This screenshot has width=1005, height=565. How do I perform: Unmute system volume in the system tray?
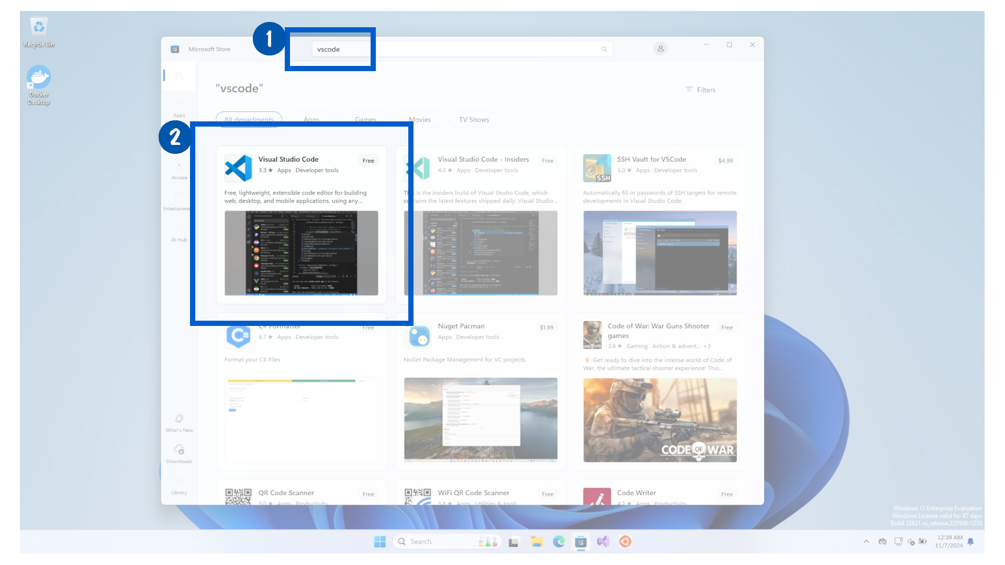(x=910, y=541)
